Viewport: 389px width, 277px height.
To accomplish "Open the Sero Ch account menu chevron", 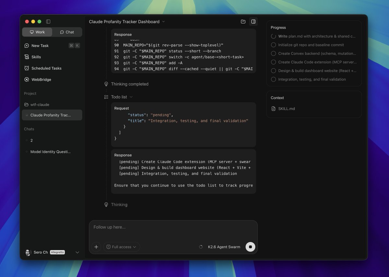I will pyautogui.click(x=77, y=252).
